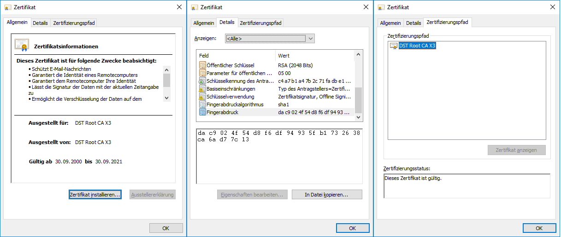Click the Parameter für öffentlichen Schlüssel row icon

(x=202, y=73)
